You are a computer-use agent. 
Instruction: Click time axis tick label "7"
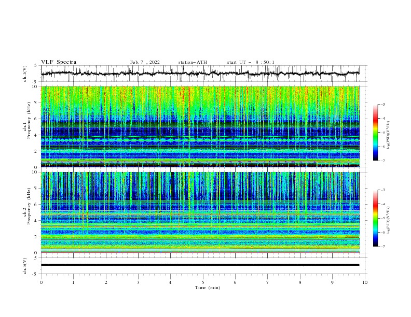(x=268, y=282)
